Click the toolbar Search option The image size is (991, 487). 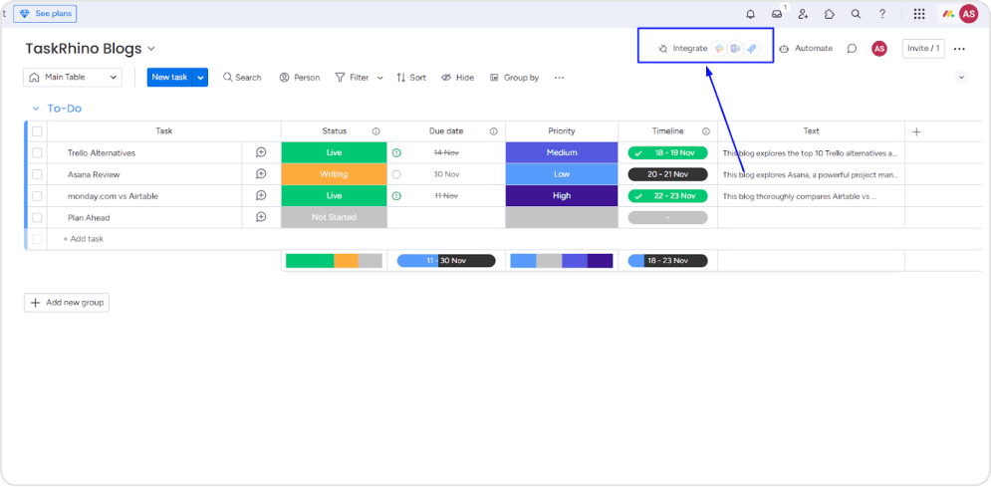[242, 78]
